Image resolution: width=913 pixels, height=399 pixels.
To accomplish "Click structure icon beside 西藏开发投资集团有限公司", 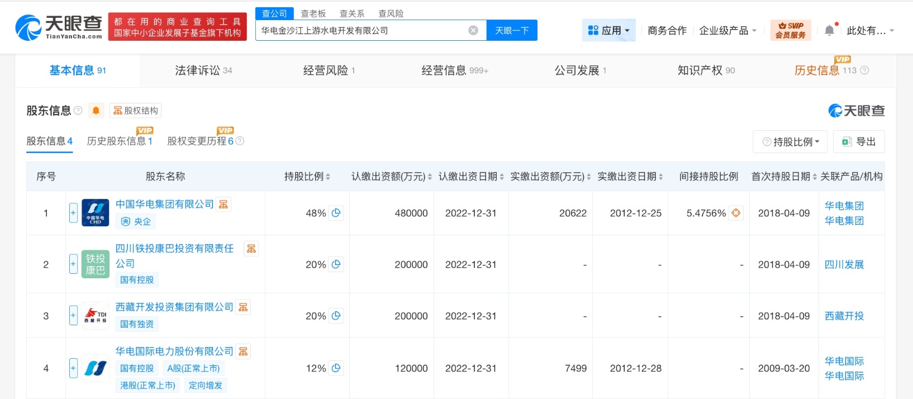I will coord(243,307).
